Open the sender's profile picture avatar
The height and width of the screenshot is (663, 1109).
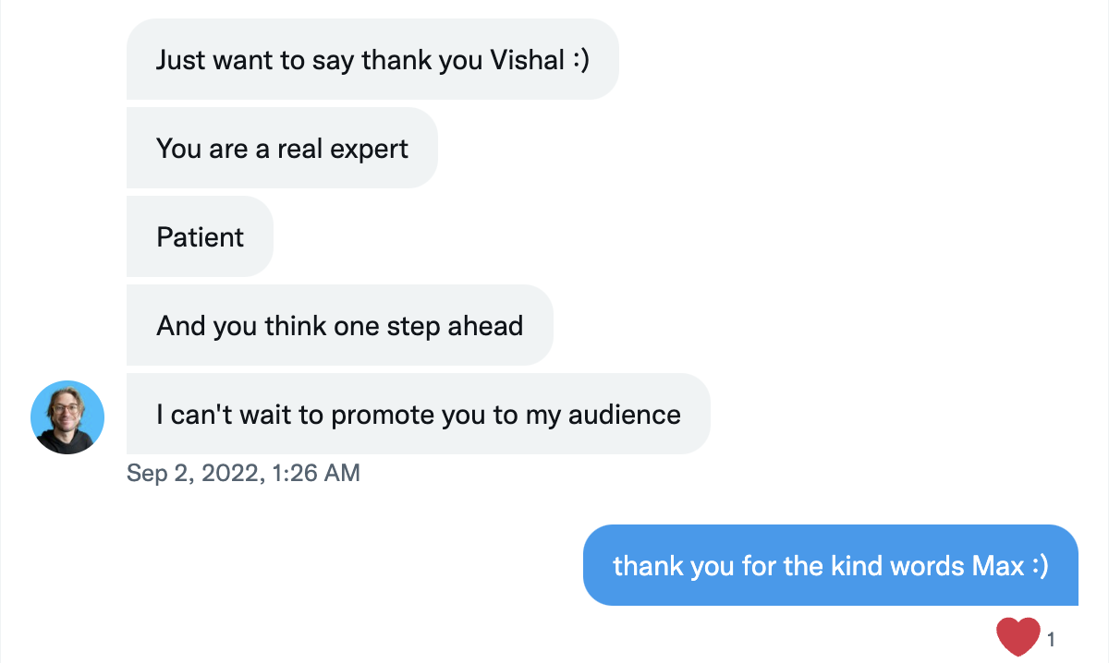[67, 417]
